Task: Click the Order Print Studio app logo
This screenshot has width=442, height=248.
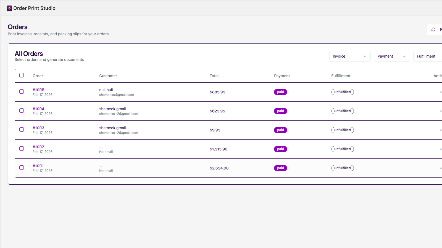Action: pyautogui.click(x=9, y=8)
